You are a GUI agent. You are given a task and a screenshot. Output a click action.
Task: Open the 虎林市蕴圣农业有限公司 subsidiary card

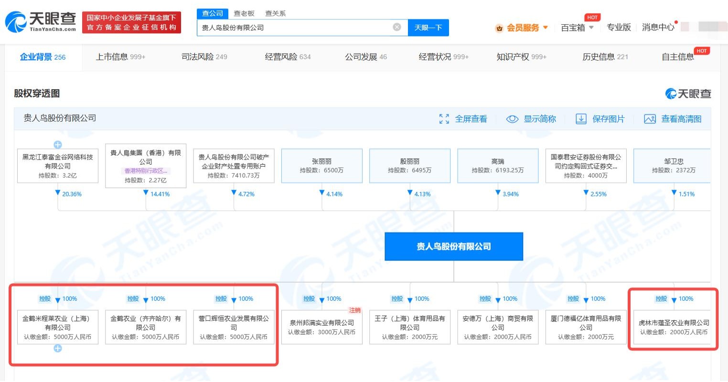point(674,327)
